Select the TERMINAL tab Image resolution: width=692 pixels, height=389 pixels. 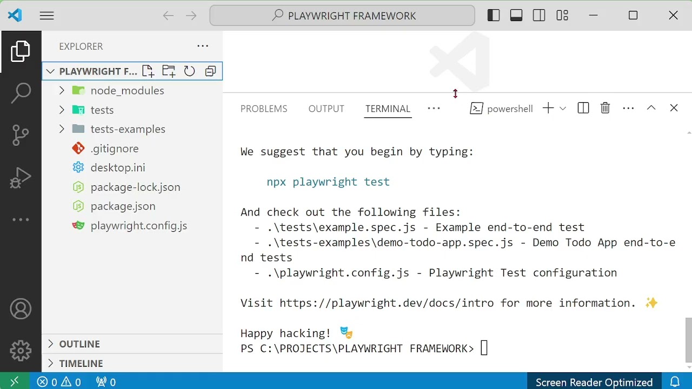(388, 109)
